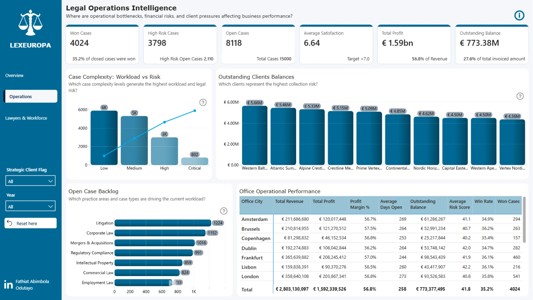The height and width of the screenshot is (300, 533).
Task: Click the risk line point above Critical
Action: (x=195, y=111)
